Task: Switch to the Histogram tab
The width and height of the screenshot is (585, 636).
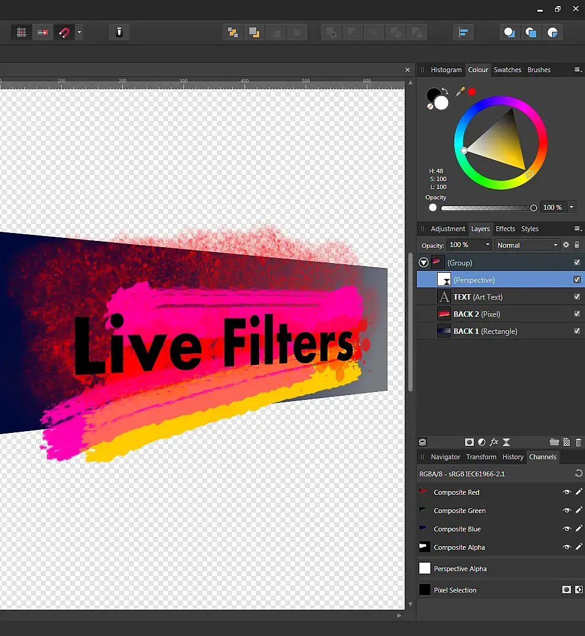Action: click(446, 70)
